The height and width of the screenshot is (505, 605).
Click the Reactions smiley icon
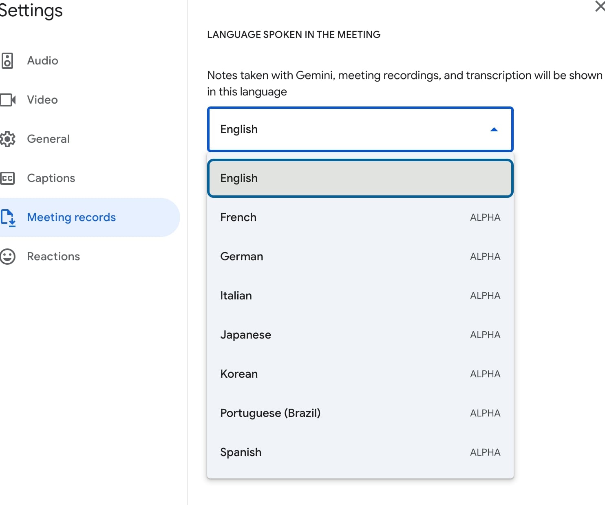tap(7, 257)
